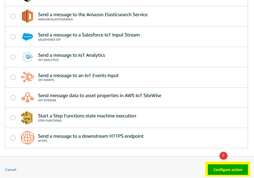The height and width of the screenshot is (178, 254).
Task: Click the Step Functions icon
Action: click(27, 118)
